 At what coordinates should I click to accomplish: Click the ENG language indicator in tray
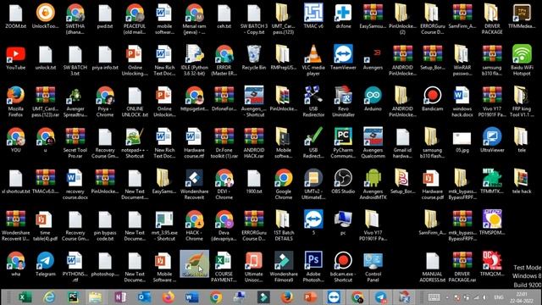tap(498, 297)
